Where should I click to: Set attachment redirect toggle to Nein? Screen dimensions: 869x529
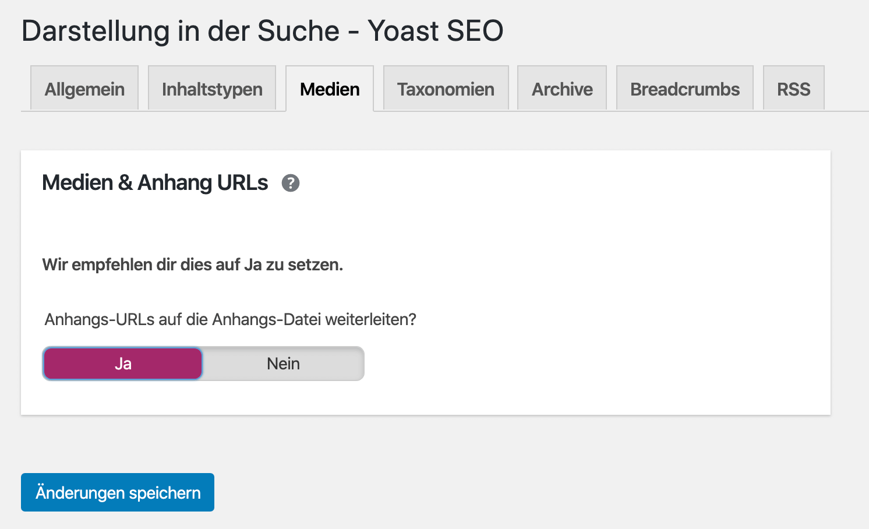point(283,364)
